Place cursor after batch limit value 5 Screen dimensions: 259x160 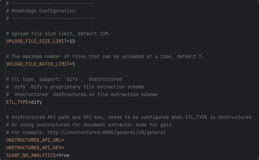75,64
